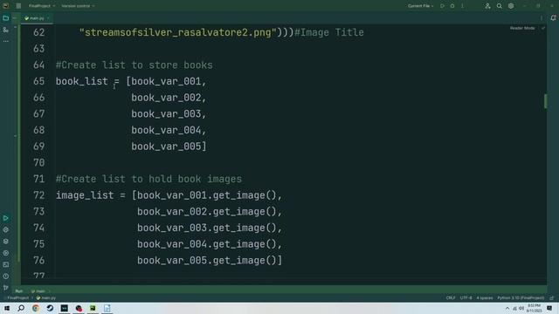559x314 pixels.
Task: Close the main.py editor tab
Action: pos(49,18)
